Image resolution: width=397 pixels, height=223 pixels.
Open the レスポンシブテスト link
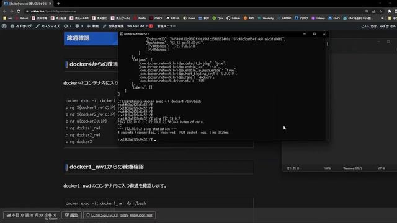coord(105,215)
